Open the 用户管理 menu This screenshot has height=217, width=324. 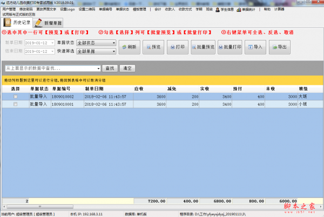click(9, 10)
